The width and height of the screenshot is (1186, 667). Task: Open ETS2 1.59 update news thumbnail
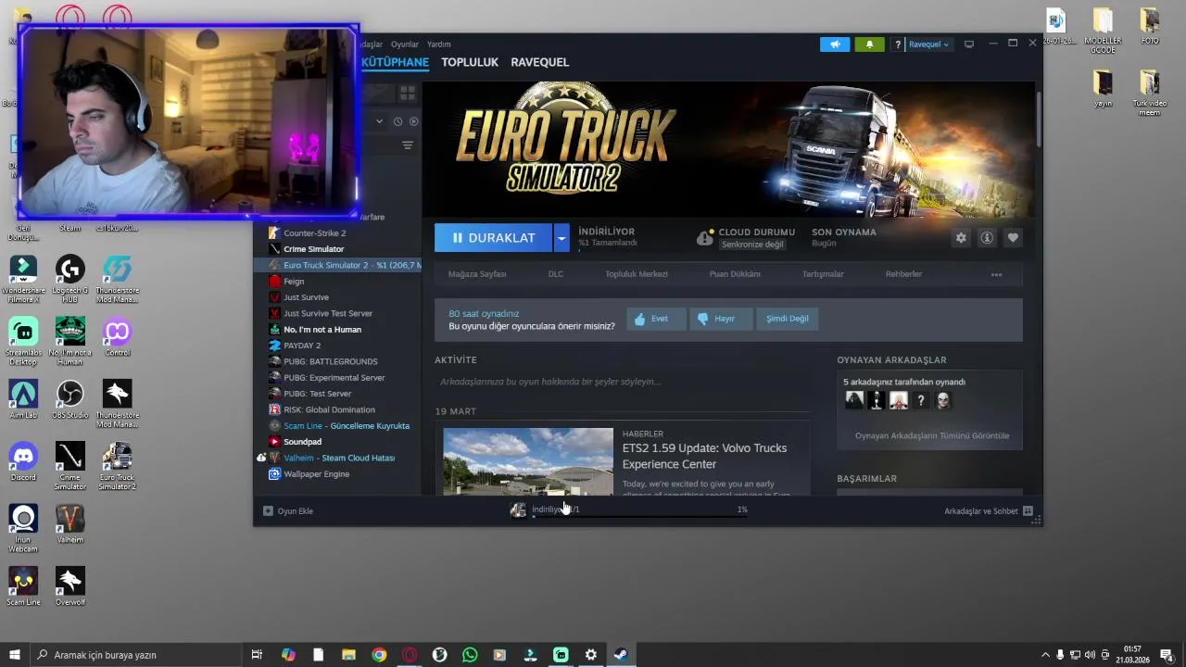coord(528,460)
